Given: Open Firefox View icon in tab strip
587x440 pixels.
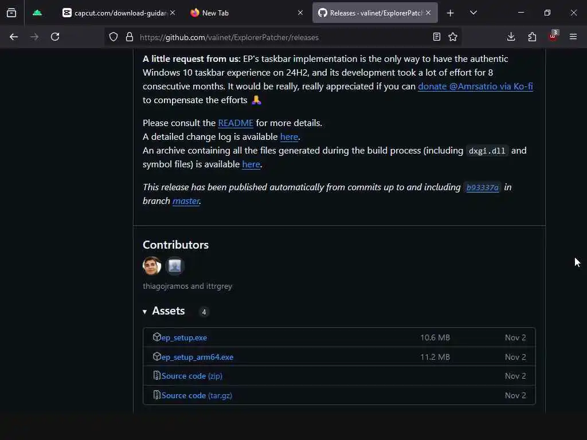Looking at the screenshot, I should pos(11,13).
